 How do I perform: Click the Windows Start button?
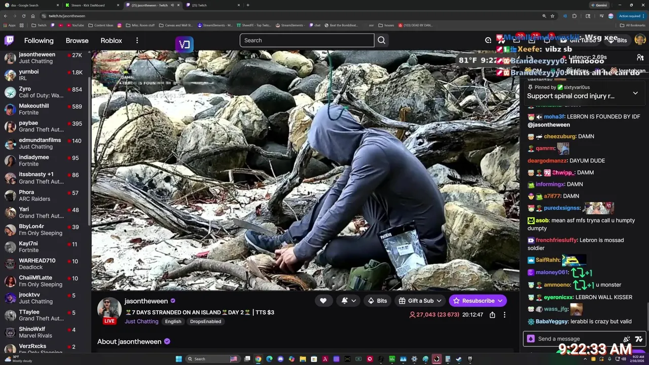coord(178,359)
